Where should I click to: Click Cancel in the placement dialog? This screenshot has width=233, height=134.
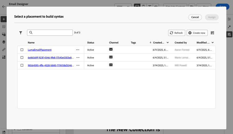tap(195, 17)
